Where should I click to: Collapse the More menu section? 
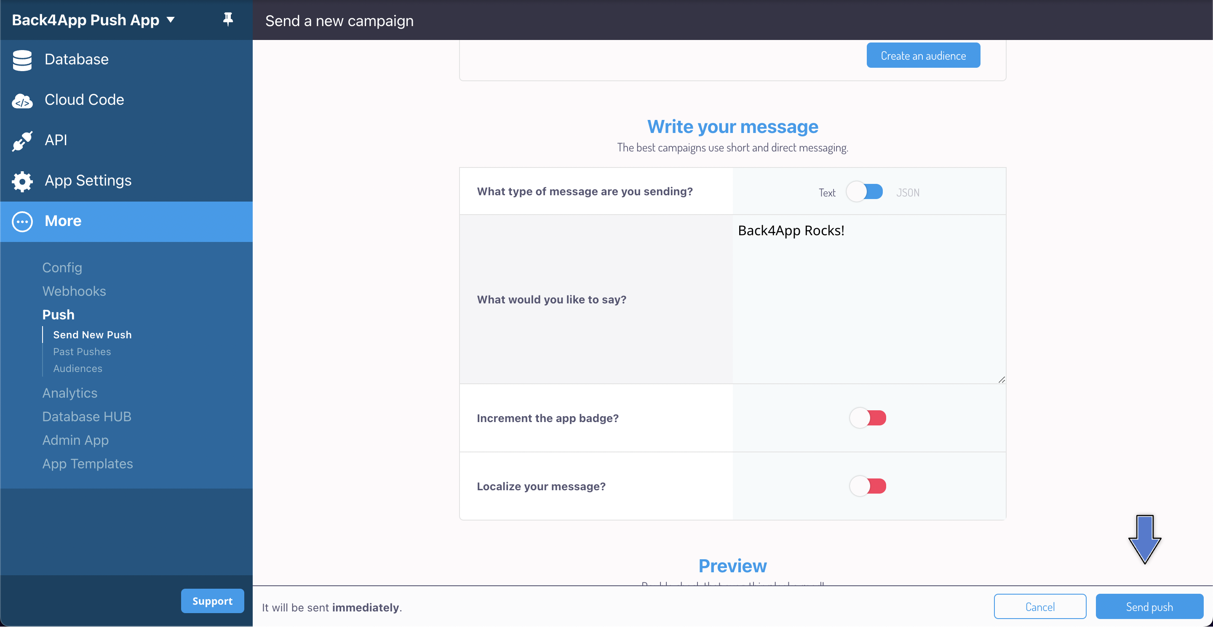pyautogui.click(x=126, y=221)
